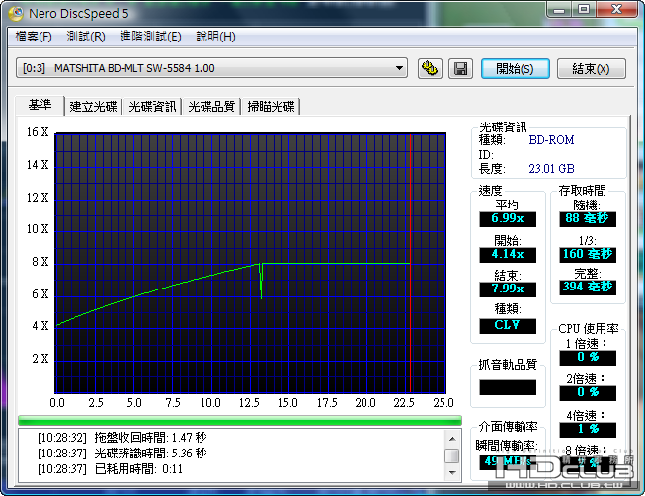645x496 pixels.
Task: Click the 結束(X) exit button
Action: tap(591, 68)
